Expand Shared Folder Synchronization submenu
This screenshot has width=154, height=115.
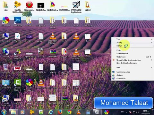133,60
